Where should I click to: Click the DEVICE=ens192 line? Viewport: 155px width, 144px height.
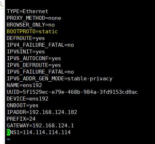[27, 99]
